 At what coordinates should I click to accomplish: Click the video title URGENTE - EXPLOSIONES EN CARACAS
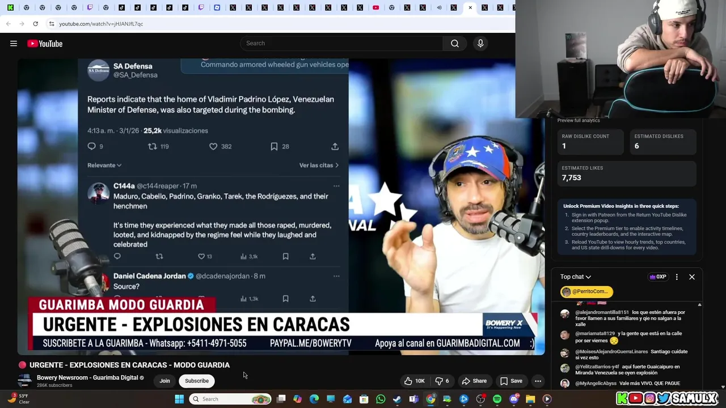coord(129,365)
